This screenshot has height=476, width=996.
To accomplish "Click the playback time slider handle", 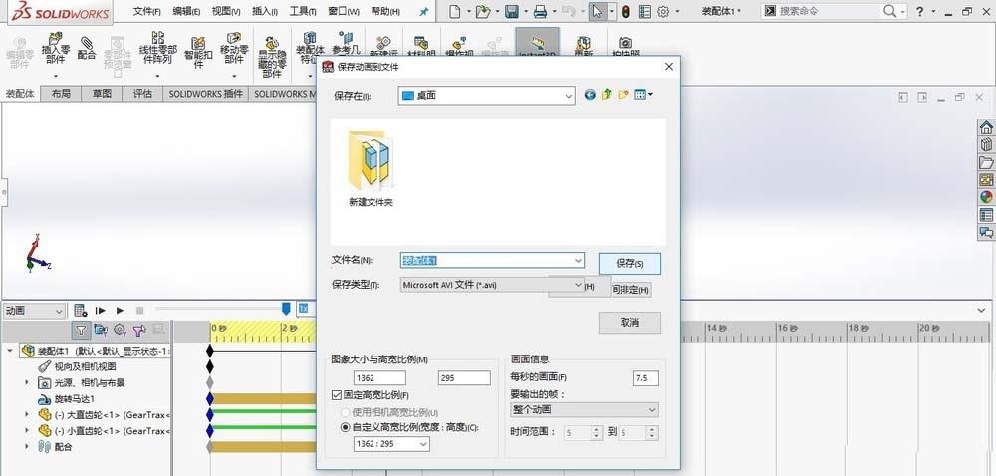I will [x=286, y=309].
